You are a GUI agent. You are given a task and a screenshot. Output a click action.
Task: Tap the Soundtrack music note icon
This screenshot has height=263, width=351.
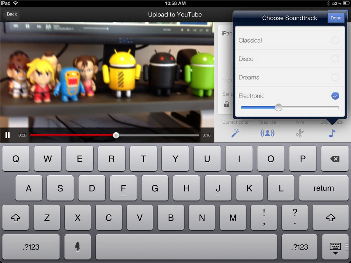pos(332,133)
